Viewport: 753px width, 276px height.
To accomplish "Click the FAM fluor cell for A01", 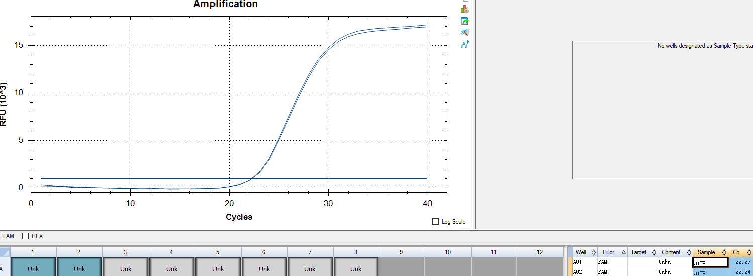I will pos(612,262).
